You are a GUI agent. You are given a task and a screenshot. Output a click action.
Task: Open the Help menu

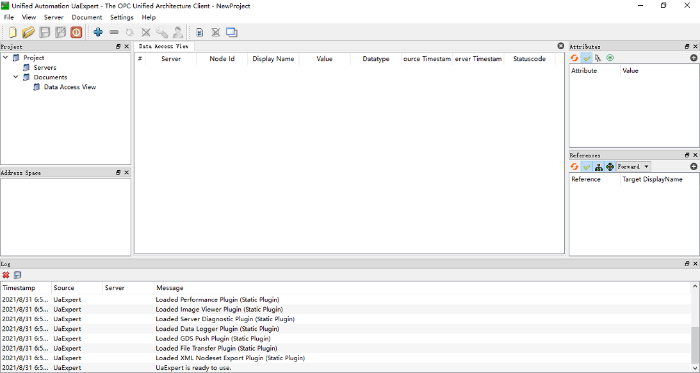(x=149, y=17)
